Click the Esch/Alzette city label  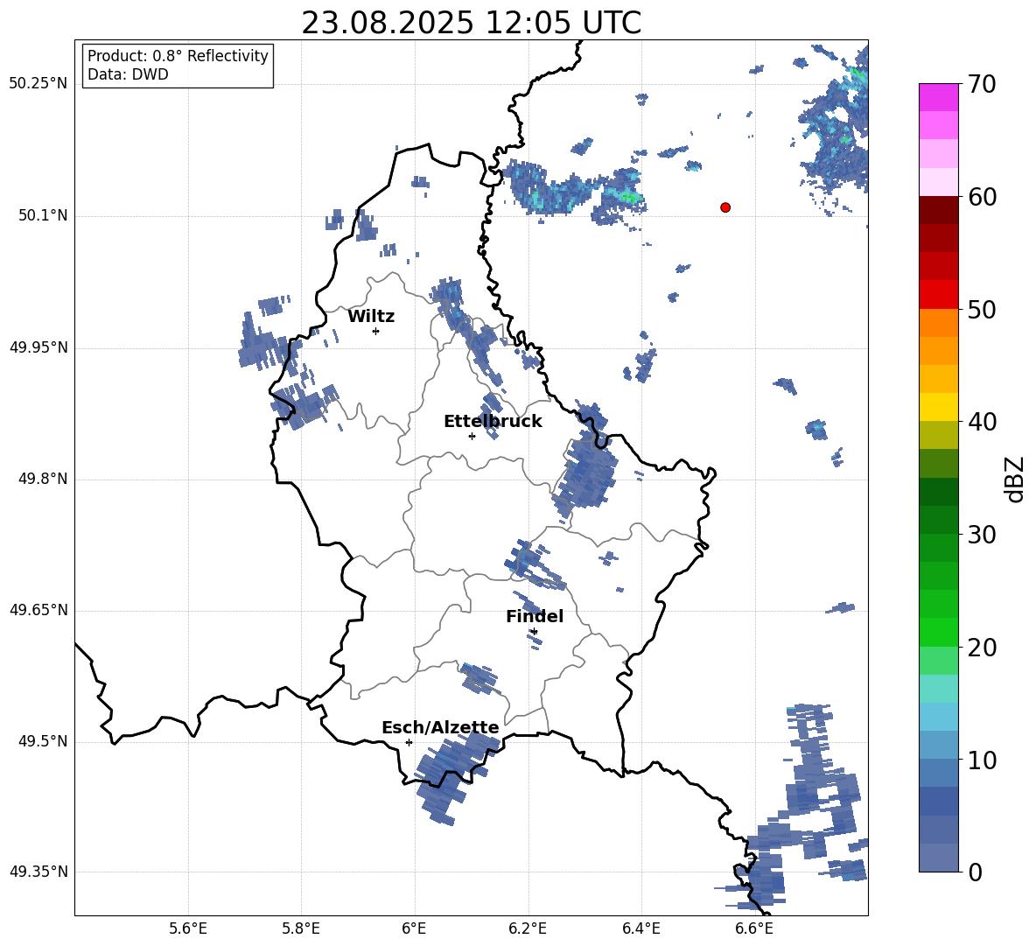440,727
